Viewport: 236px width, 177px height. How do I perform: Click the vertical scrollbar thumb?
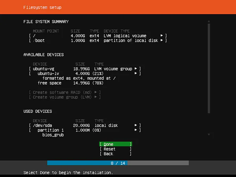coord(209,68)
